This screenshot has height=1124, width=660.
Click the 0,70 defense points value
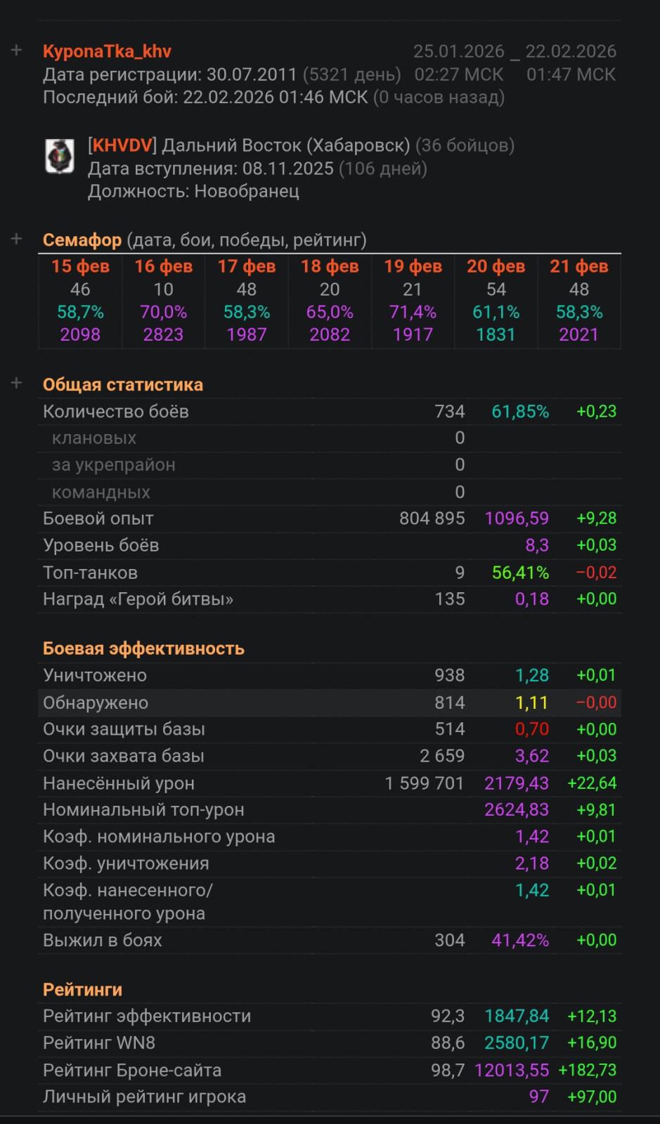coord(532,729)
